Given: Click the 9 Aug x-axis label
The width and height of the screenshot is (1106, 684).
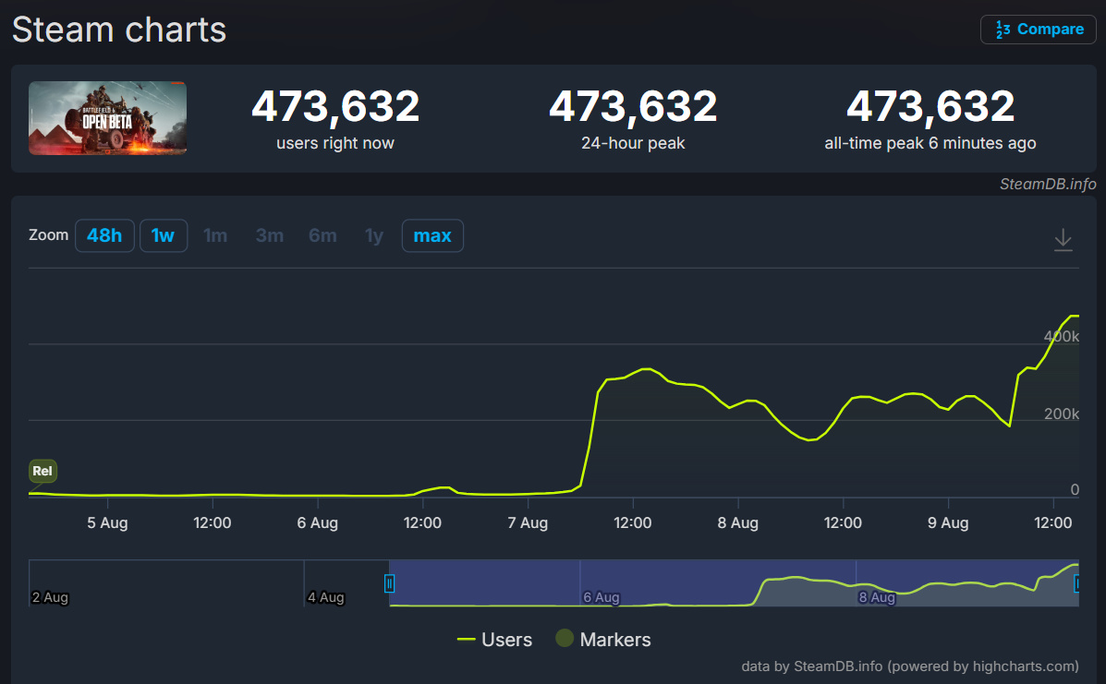Looking at the screenshot, I should point(948,522).
